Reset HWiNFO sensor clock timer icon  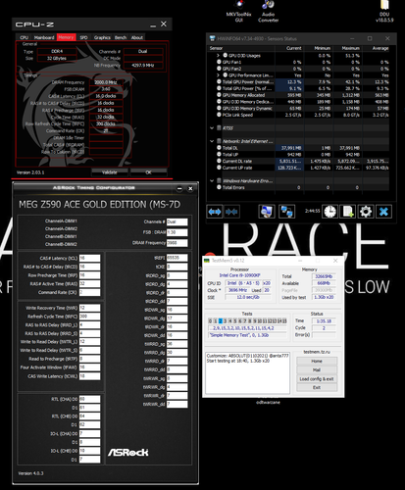point(329,212)
